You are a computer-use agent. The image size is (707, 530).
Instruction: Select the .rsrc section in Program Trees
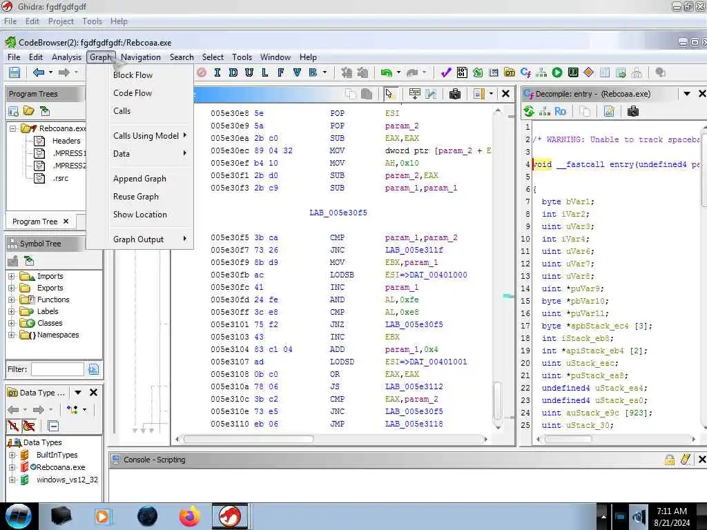61,179
